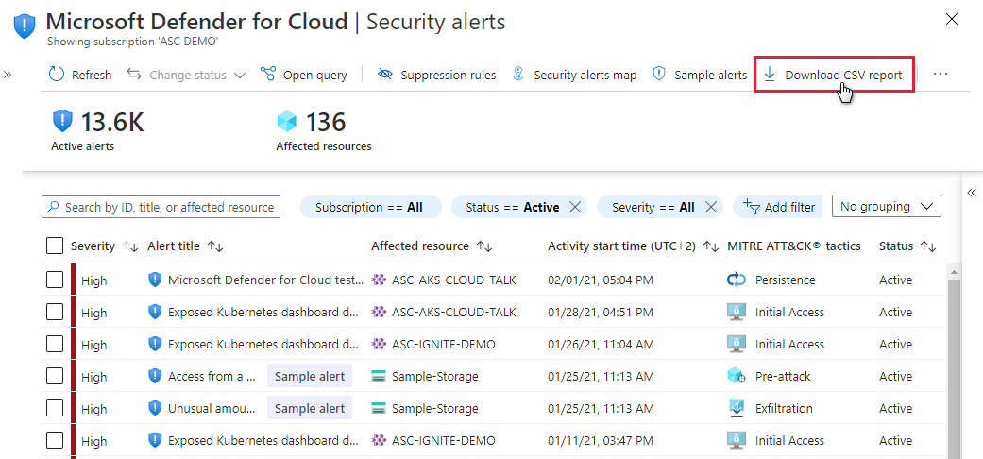983x459 pixels.
Task: Click the alert search input field
Action: (x=161, y=207)
